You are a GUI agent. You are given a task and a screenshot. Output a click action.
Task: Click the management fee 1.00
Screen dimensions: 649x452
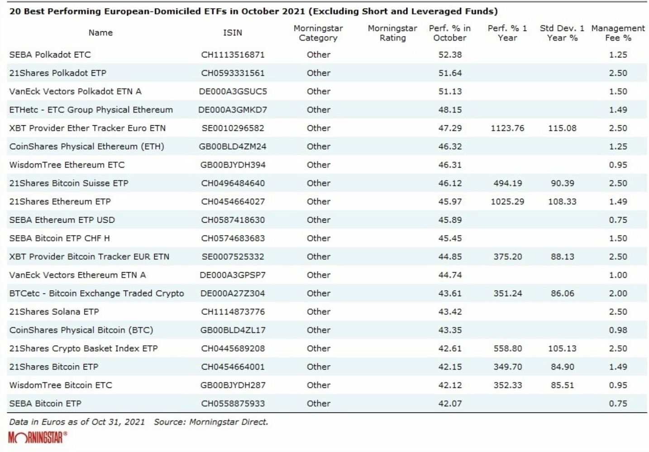tap(618, 275)
